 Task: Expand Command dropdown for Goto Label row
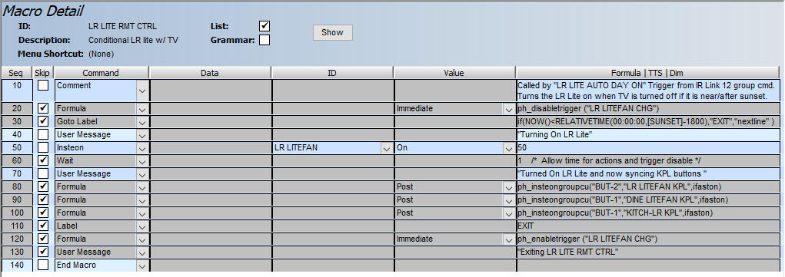point(142,122)
